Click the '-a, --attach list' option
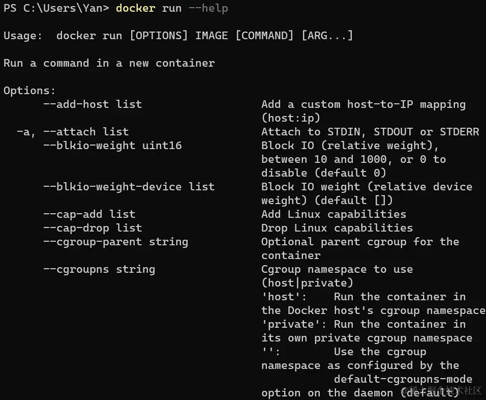 click(x=73, y=132)
